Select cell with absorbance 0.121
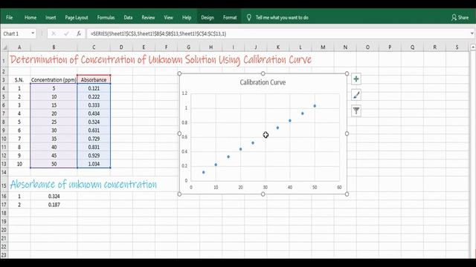The width and height of the screenshot is (476, 267). 94,88
